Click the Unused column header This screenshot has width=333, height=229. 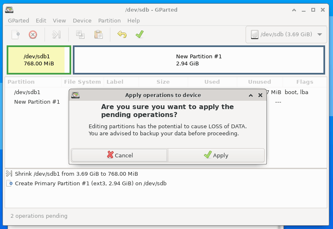coord(260,82)
